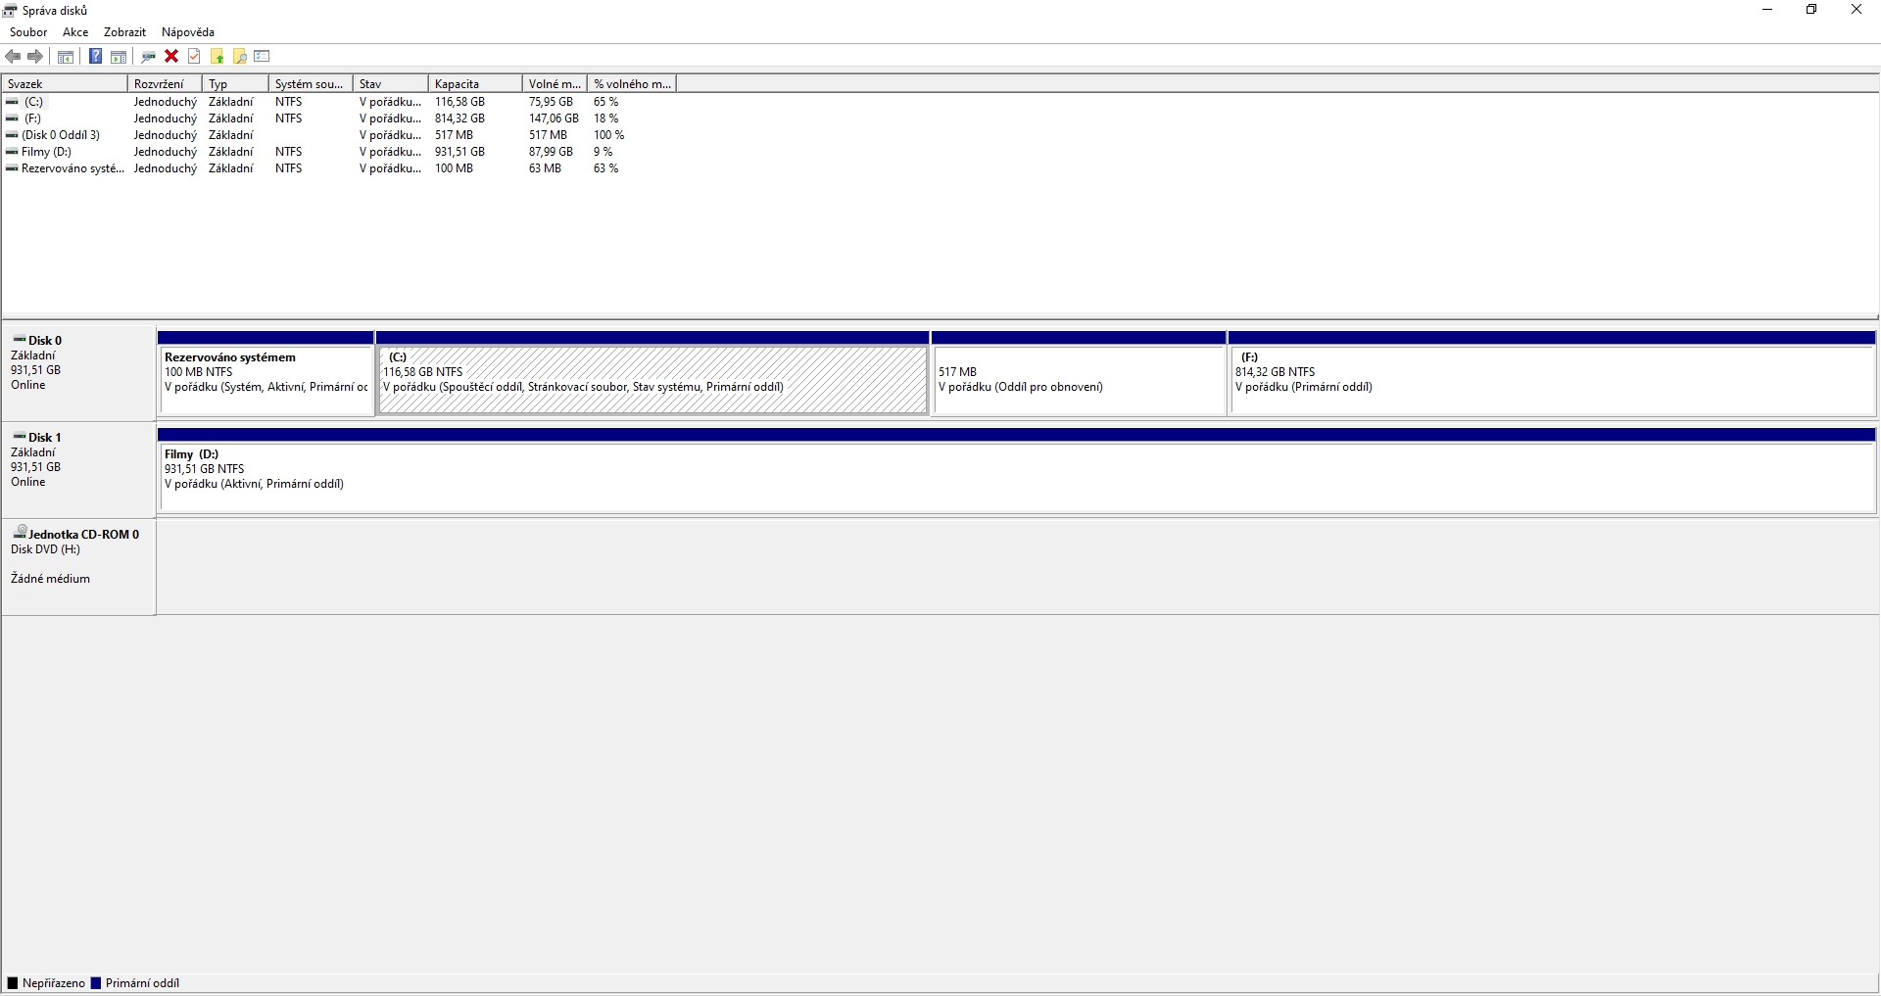Click the red X delete icon
The height and width of the screenshot is (996, 1881).
click(x=171, y=57)
